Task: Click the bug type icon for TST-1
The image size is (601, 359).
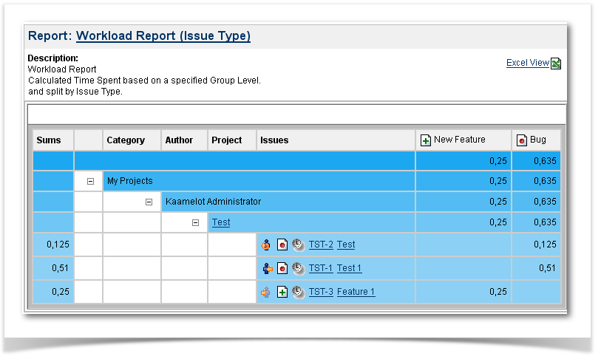Action: click(x=282, y=268)
